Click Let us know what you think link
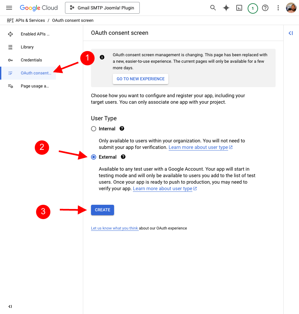This screenshot has width=299, height=314. click(114, 228)
